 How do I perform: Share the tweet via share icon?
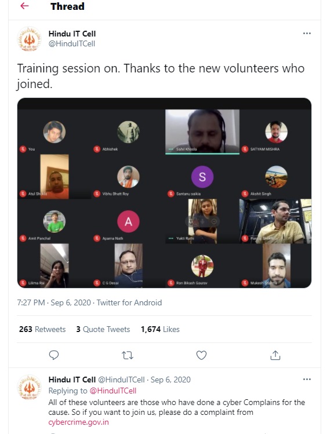tap(275, 355)
